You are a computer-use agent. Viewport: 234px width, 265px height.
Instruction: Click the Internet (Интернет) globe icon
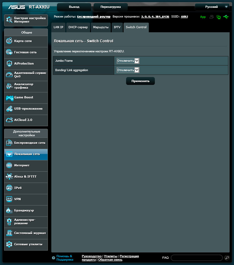(9, 165)
